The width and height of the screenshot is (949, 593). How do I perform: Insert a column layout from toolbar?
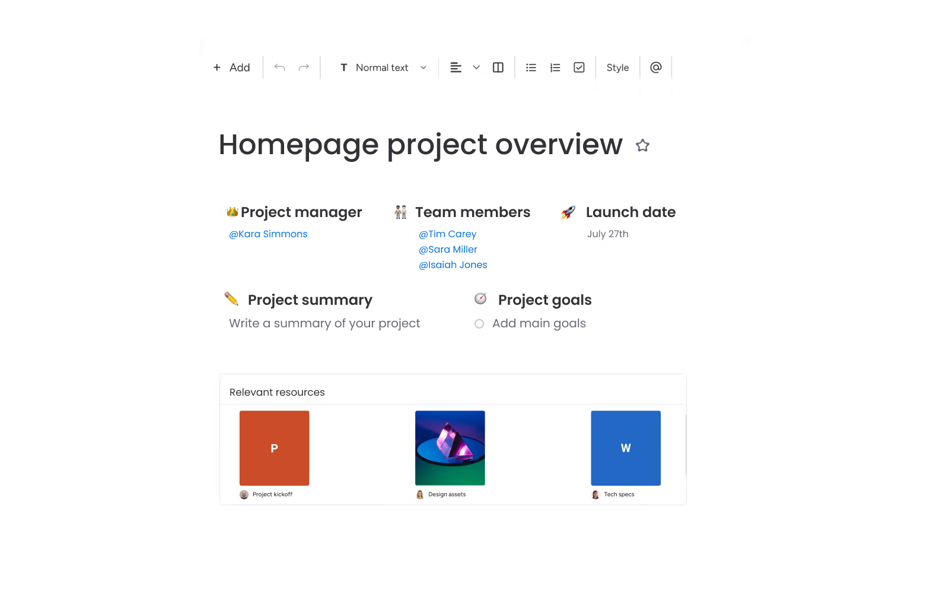[498, 68]
